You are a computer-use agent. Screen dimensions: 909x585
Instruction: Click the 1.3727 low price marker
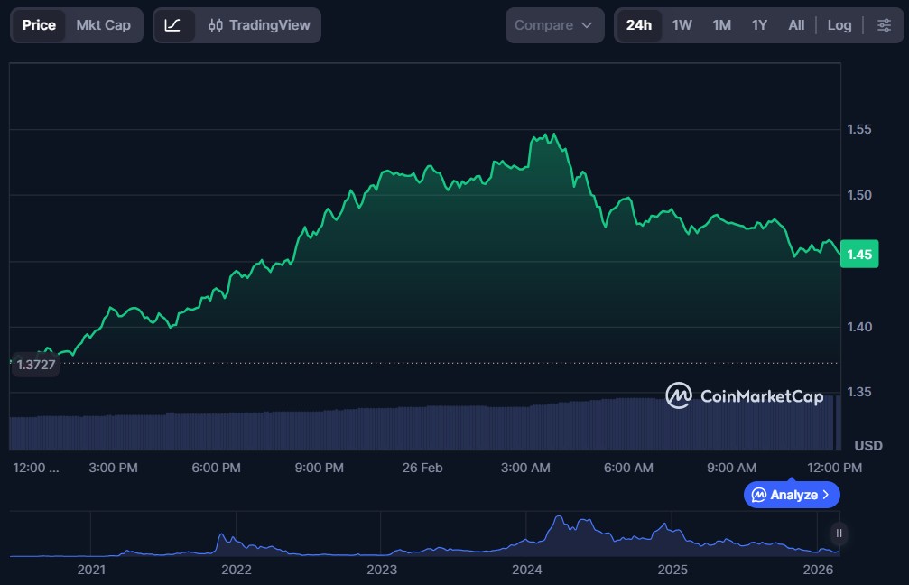34,364
